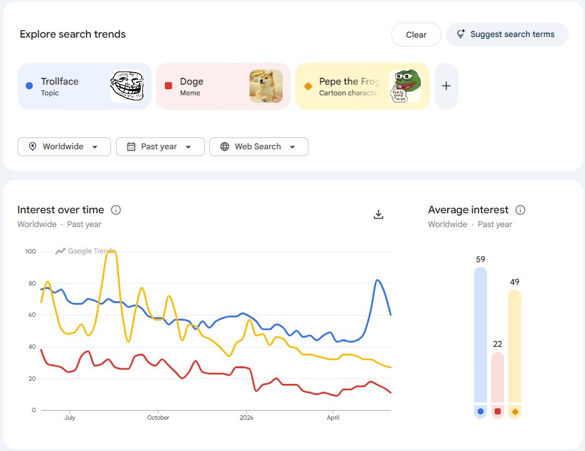Click the lightbulb sparkle icon

[x=461, y=34]
